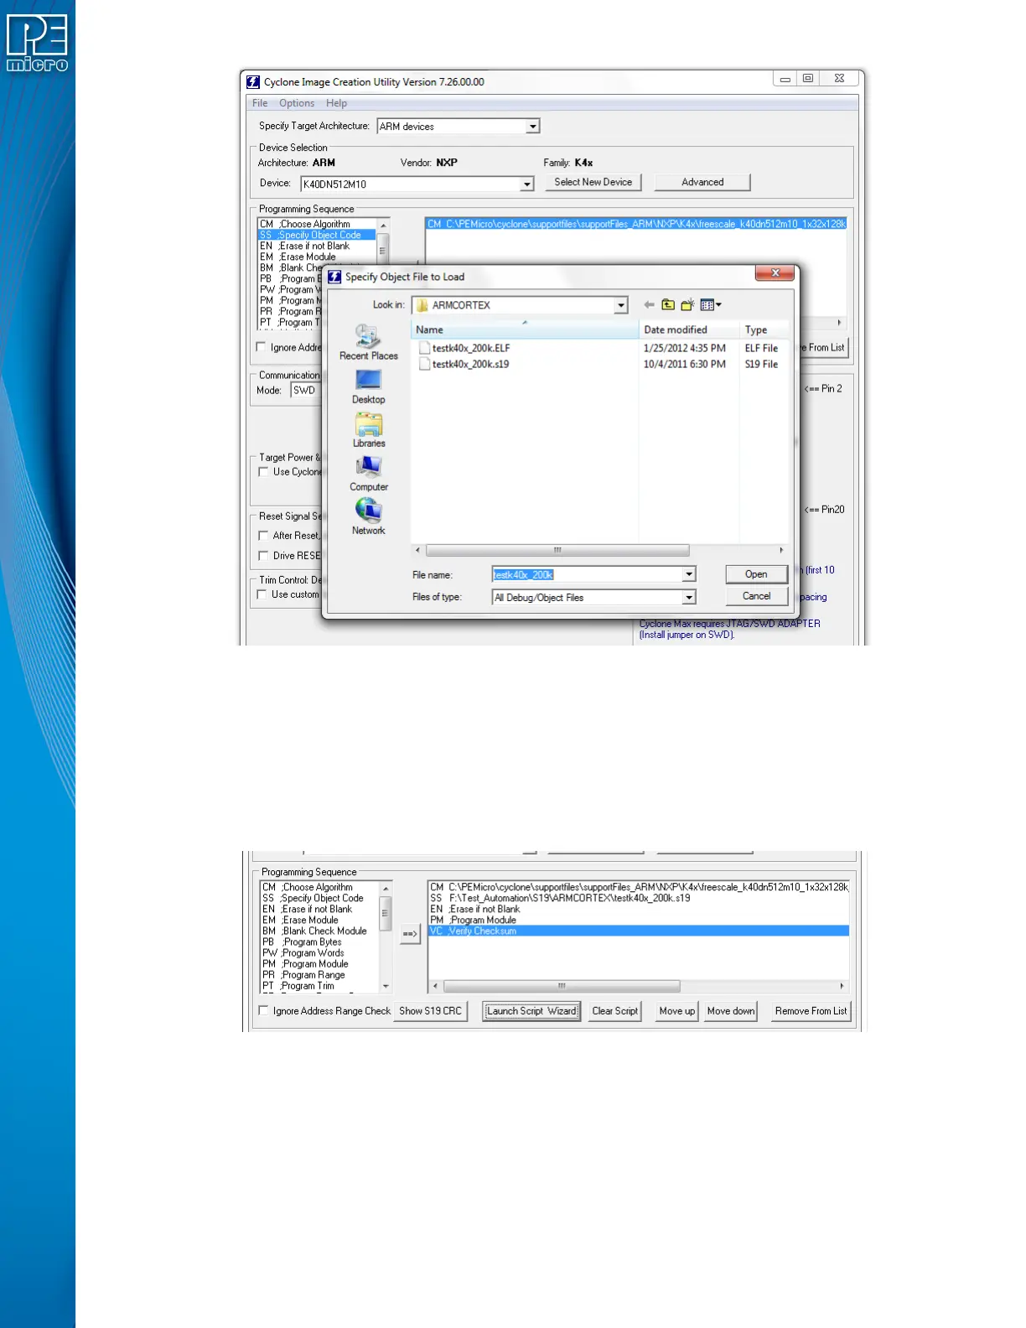Open Recent Places in the sidebar
The width and height of the screenshot is (1026, 1328).
(x=368, y=343)
